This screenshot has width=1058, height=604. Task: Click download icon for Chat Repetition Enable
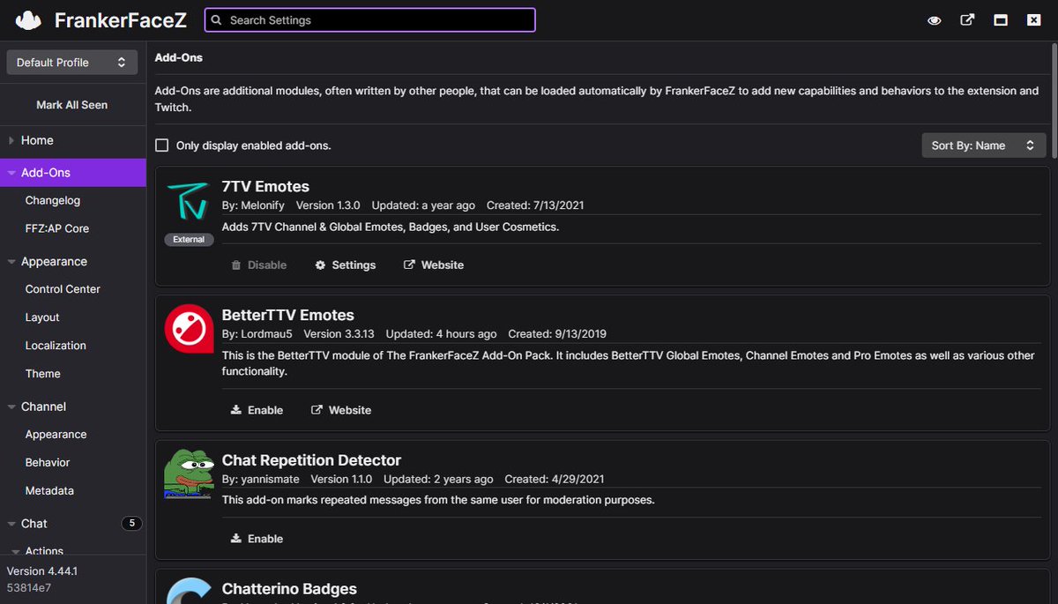coord(235,538)
